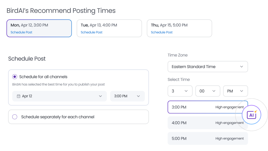The width and height of the screenshot is (268, 151).
Task: Choose "Schedule separately for each channel" option
Action: [15, 117]
